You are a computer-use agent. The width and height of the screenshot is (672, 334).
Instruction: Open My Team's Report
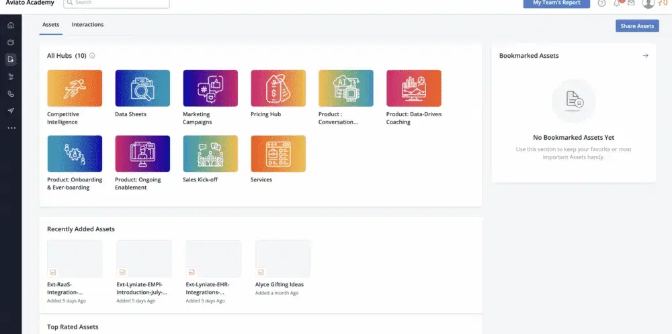tap(556, 3)
